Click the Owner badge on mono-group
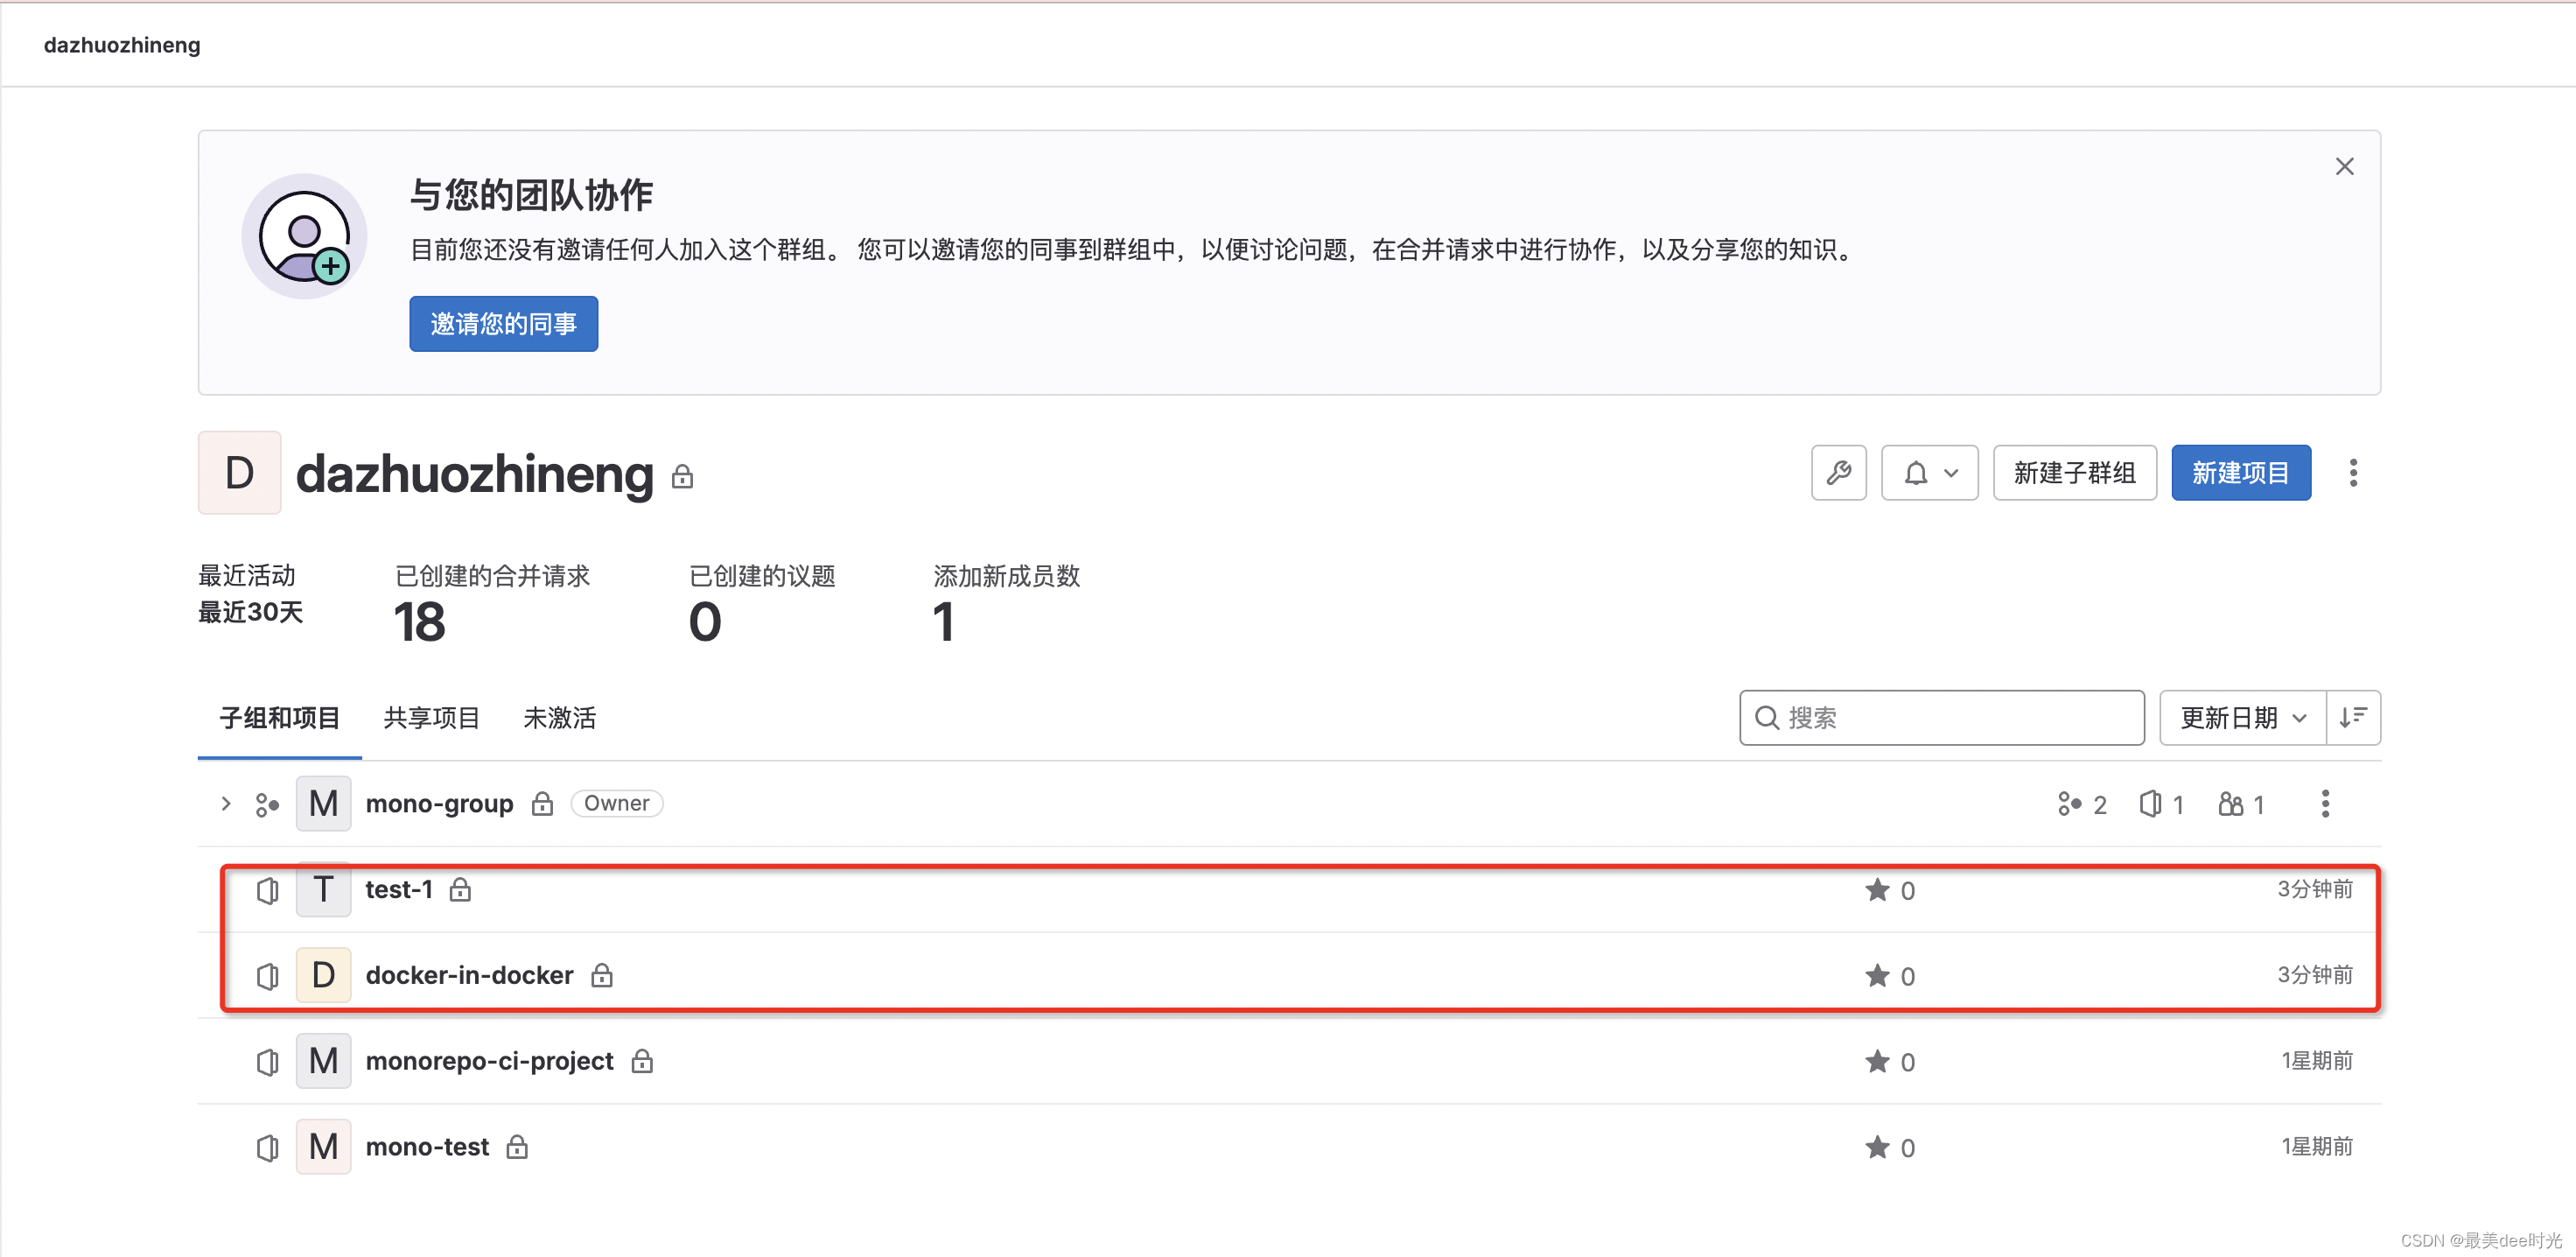 [x=616, y=804]
